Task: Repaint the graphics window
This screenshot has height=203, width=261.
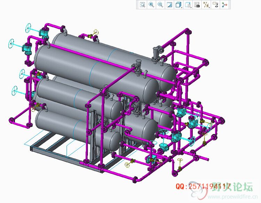Action: click(169, 5)
